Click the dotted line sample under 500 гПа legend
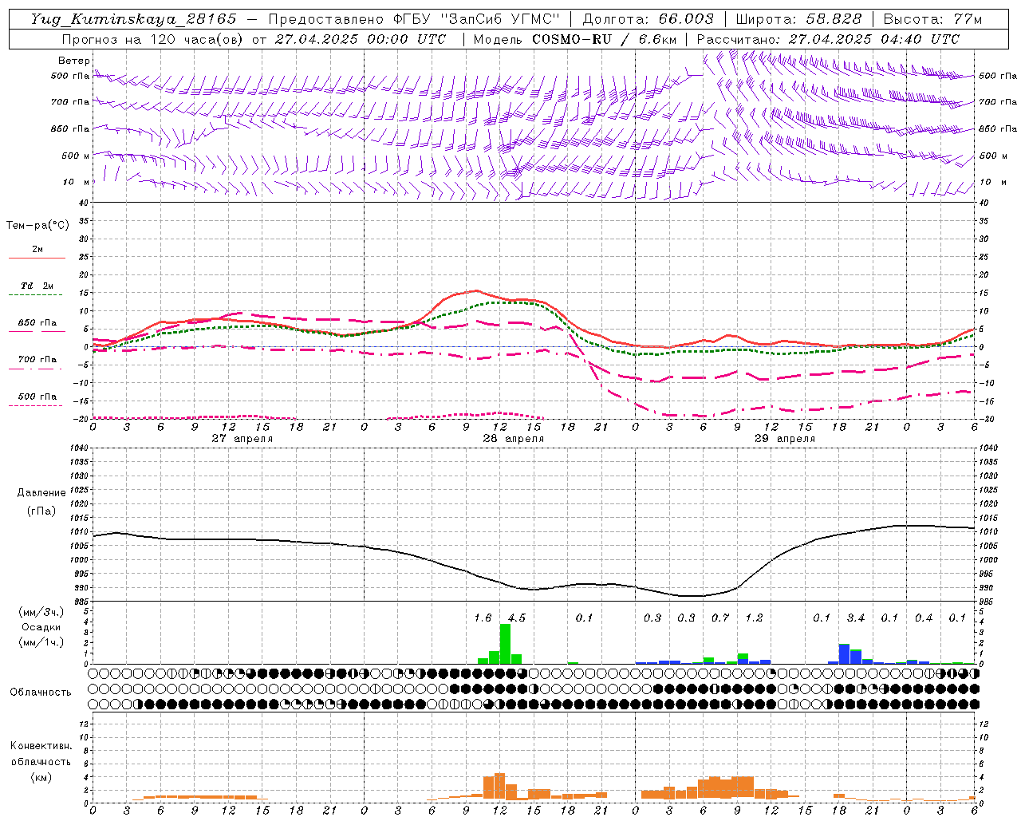Screen dimensions: 1021x817 tap(36, 405)
